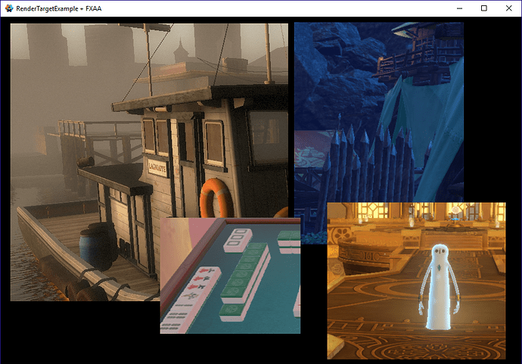522x364 pixels.
Task: Click the boat cabin's large front window
Action: click(267, 138)
